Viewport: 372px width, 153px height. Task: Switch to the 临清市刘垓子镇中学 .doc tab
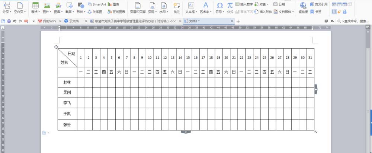(135, 21)
